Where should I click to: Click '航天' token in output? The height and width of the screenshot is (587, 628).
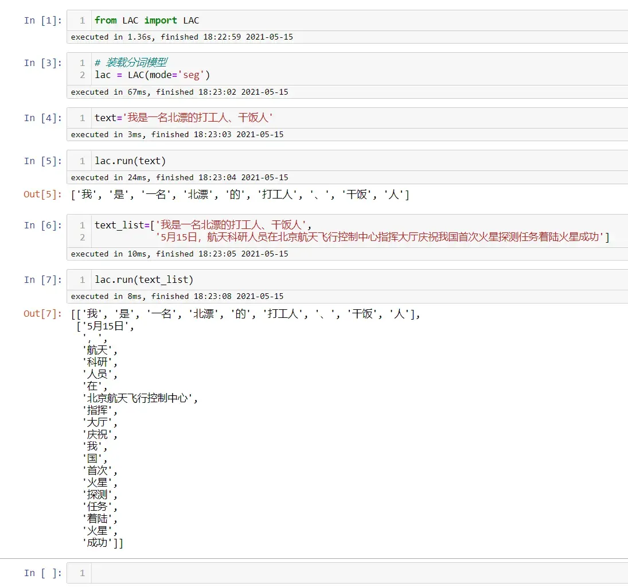coord(97,350)
